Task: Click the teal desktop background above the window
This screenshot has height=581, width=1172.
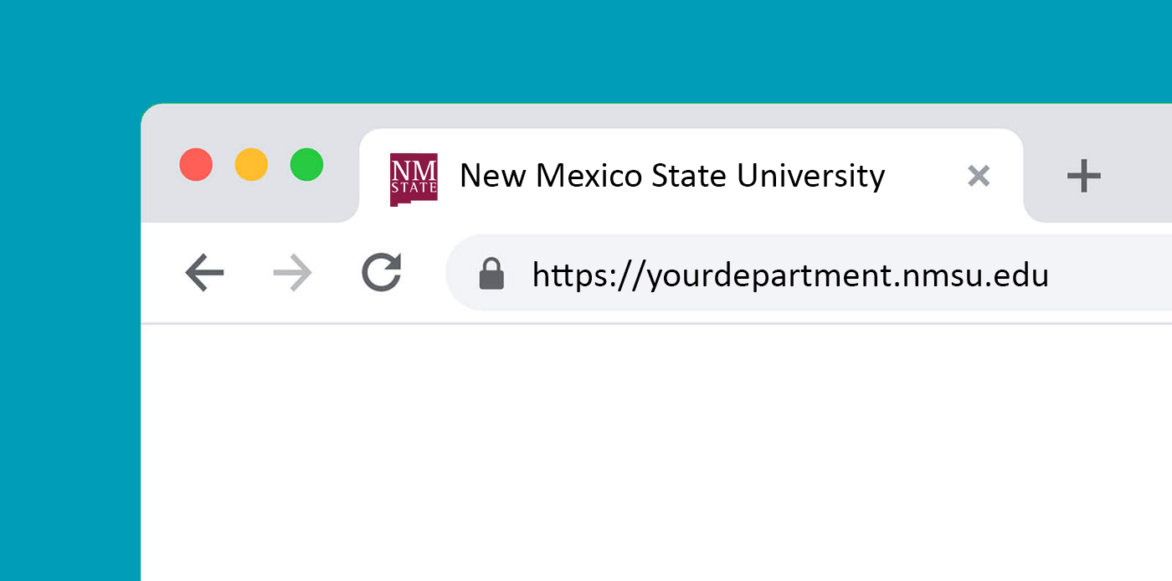Action: coord(586,50)
